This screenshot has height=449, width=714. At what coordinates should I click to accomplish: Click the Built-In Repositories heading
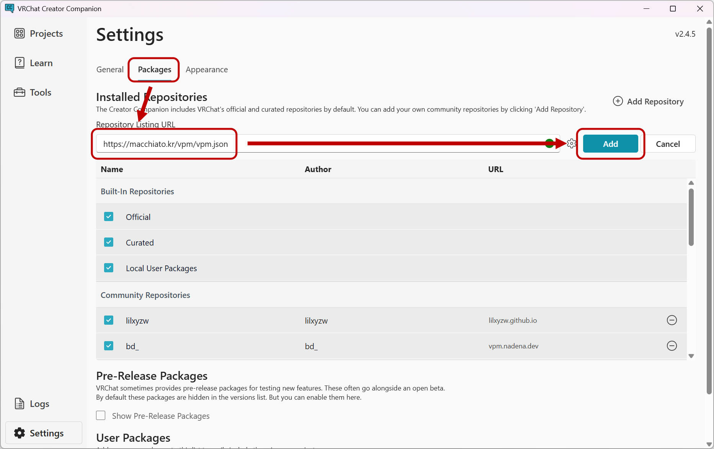pyautogui.click(x=137, y=192)
